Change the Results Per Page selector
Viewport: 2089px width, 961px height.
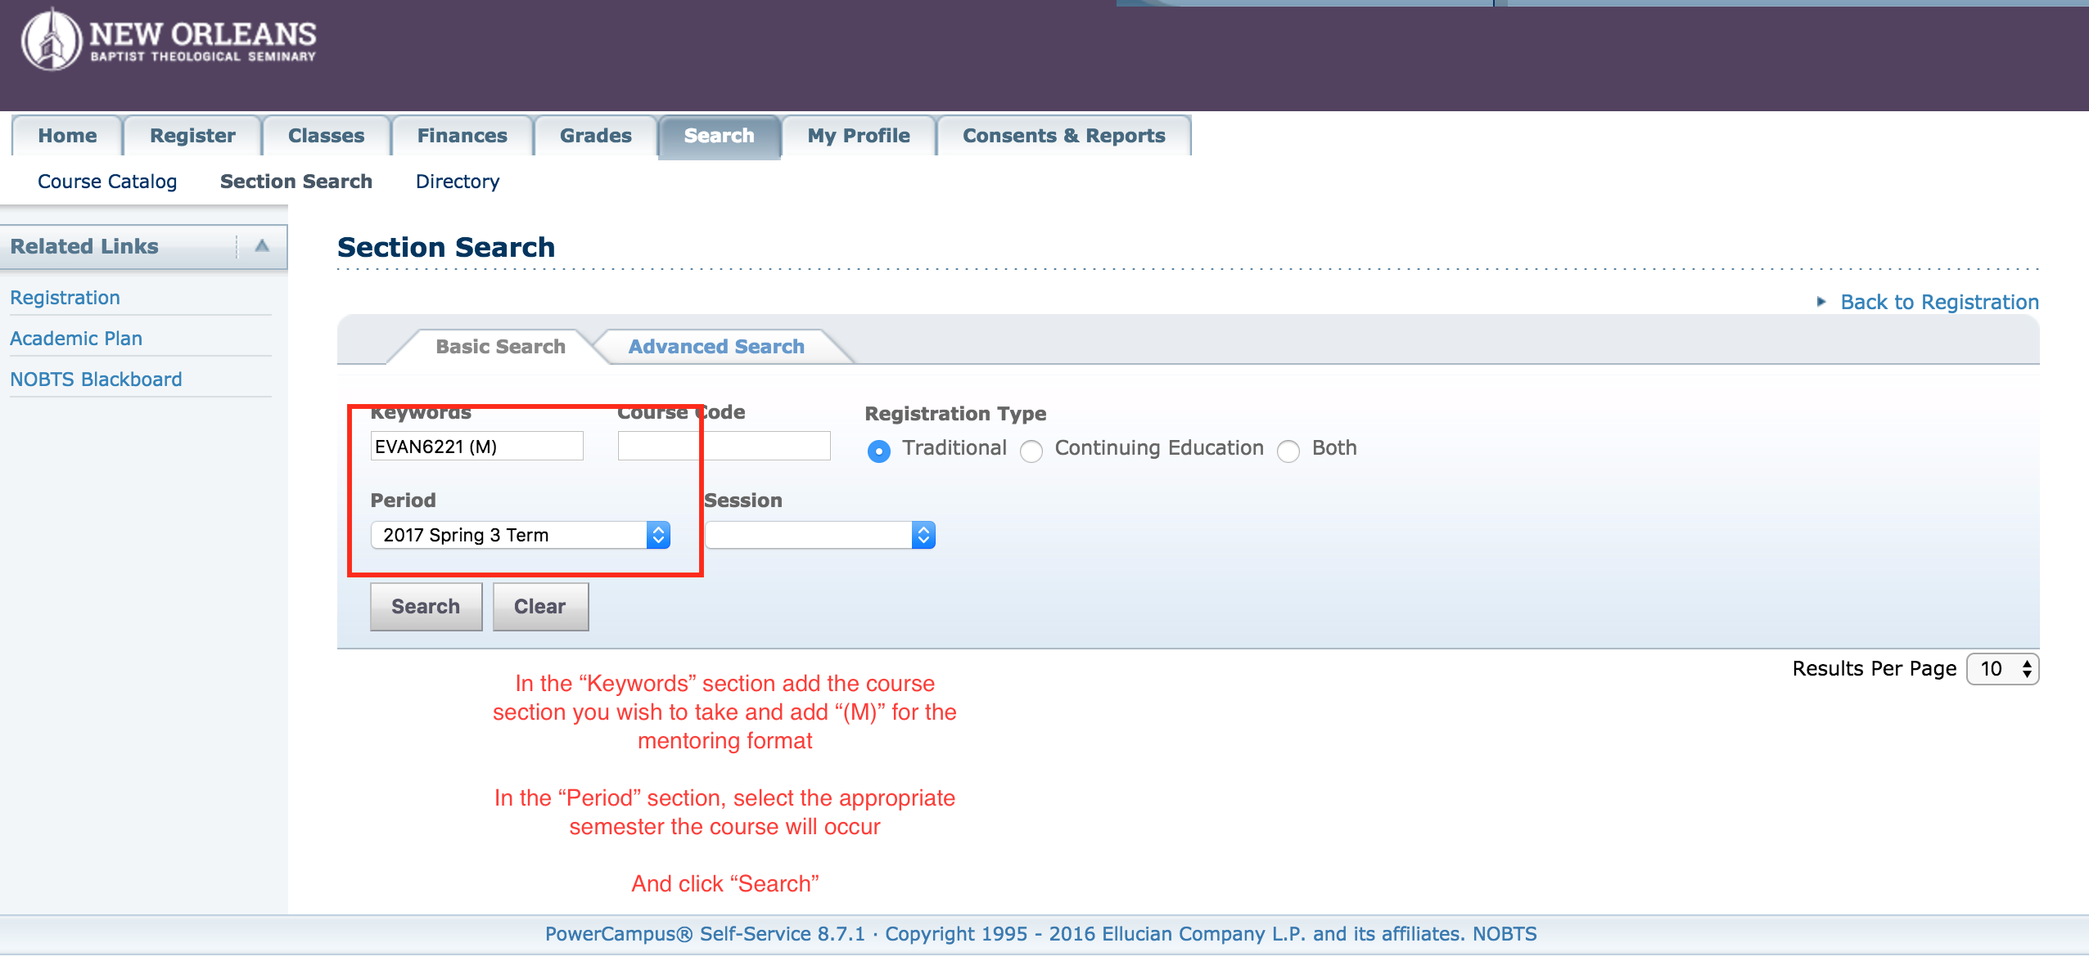2002,669
